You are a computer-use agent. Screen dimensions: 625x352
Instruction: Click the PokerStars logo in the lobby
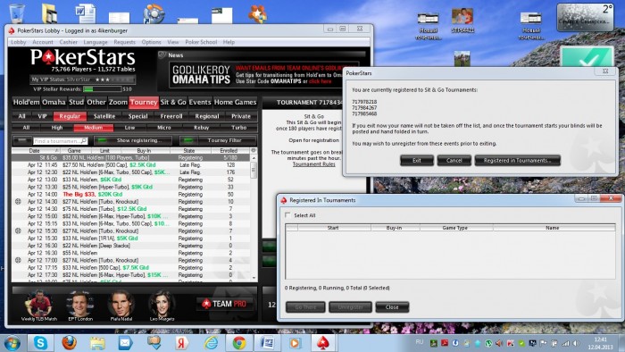click(83, 58)
